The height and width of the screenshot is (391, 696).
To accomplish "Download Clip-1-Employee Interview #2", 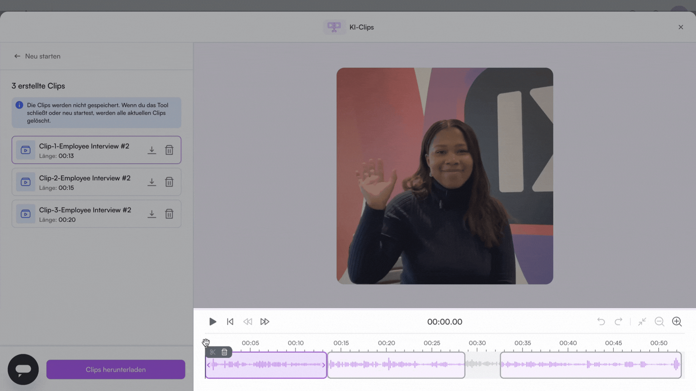I will tap(152, 150).
